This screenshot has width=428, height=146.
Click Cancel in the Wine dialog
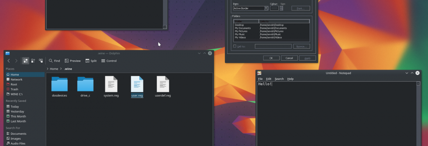[289, 58]
